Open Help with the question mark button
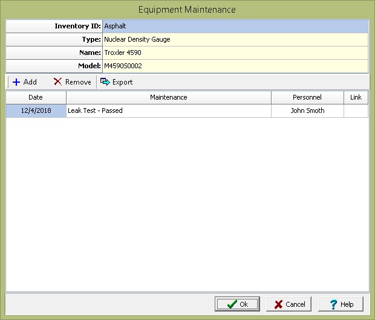This screenshot has height=320, width=375. pos(341,304)
